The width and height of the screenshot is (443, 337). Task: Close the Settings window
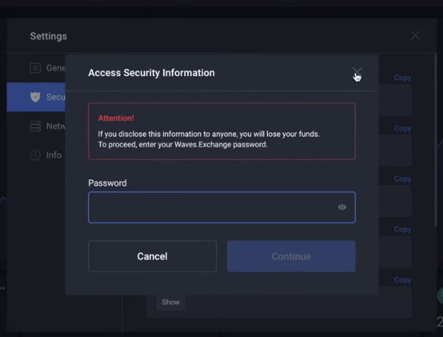click(415, 36)
